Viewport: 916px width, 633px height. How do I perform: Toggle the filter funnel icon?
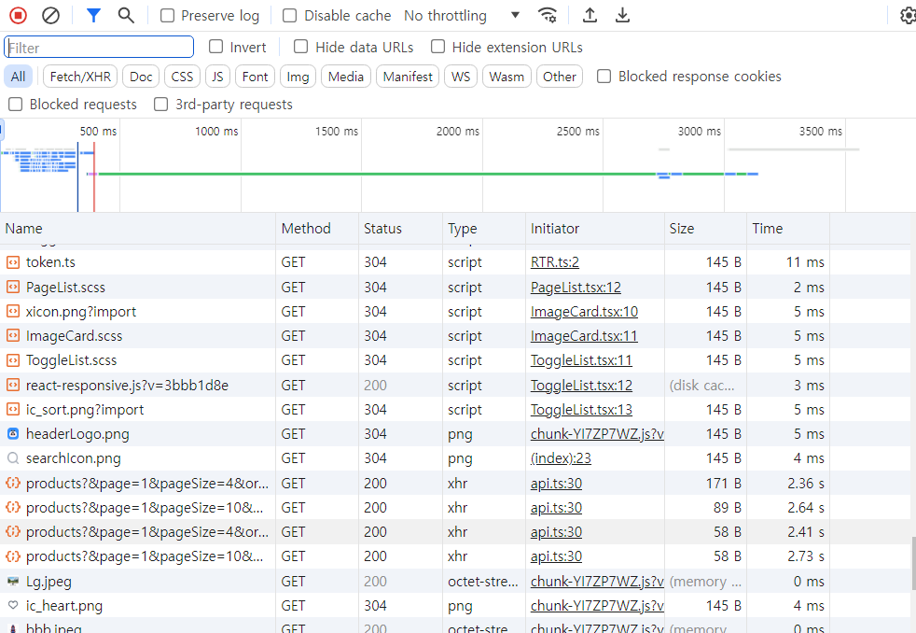tap(93, 15)
